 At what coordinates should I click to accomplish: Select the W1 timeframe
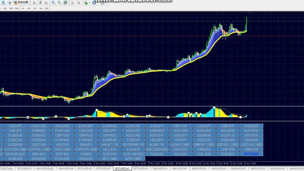(41, 8)
